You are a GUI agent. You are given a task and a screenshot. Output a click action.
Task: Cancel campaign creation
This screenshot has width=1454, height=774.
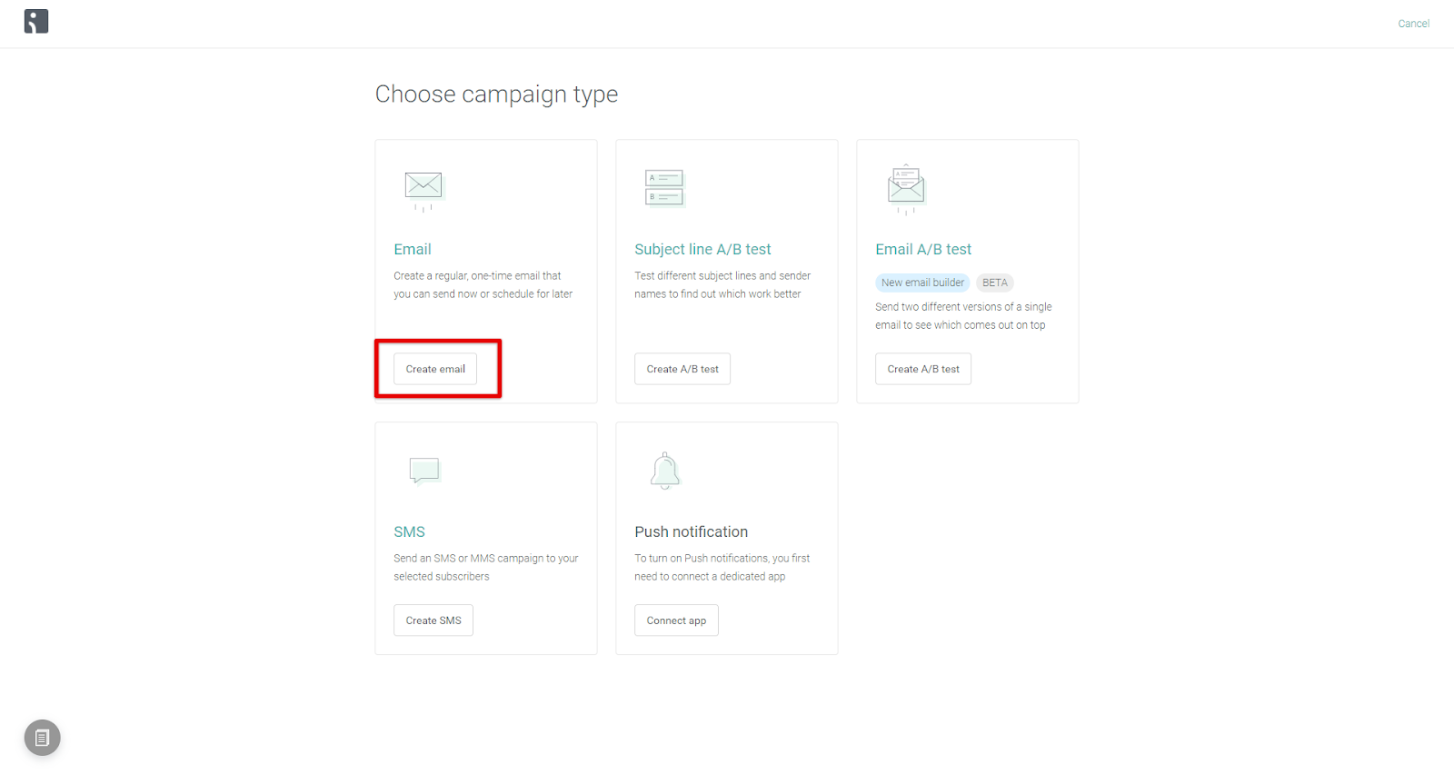[x=1413, y=24]
